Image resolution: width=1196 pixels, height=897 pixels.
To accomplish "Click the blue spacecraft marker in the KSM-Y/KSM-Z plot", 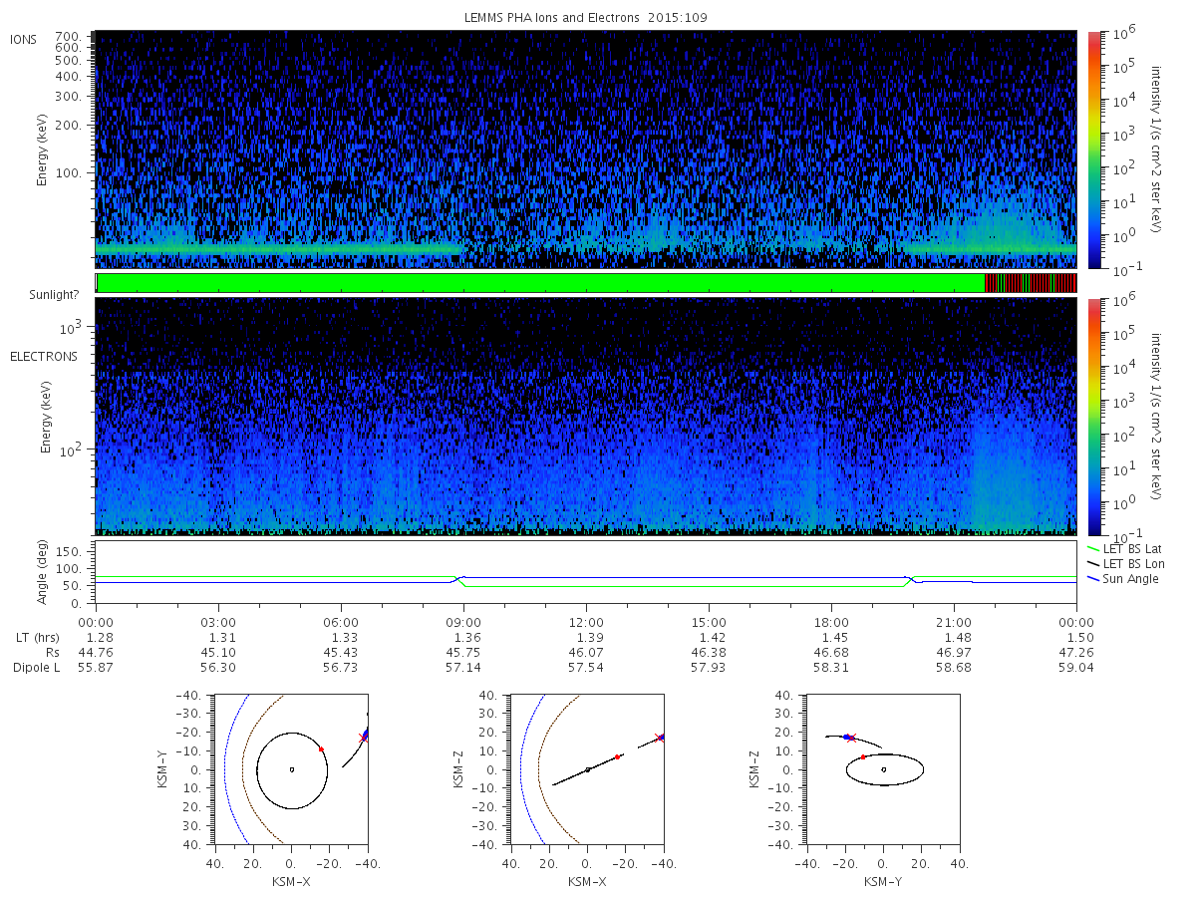I will [847, 738].
